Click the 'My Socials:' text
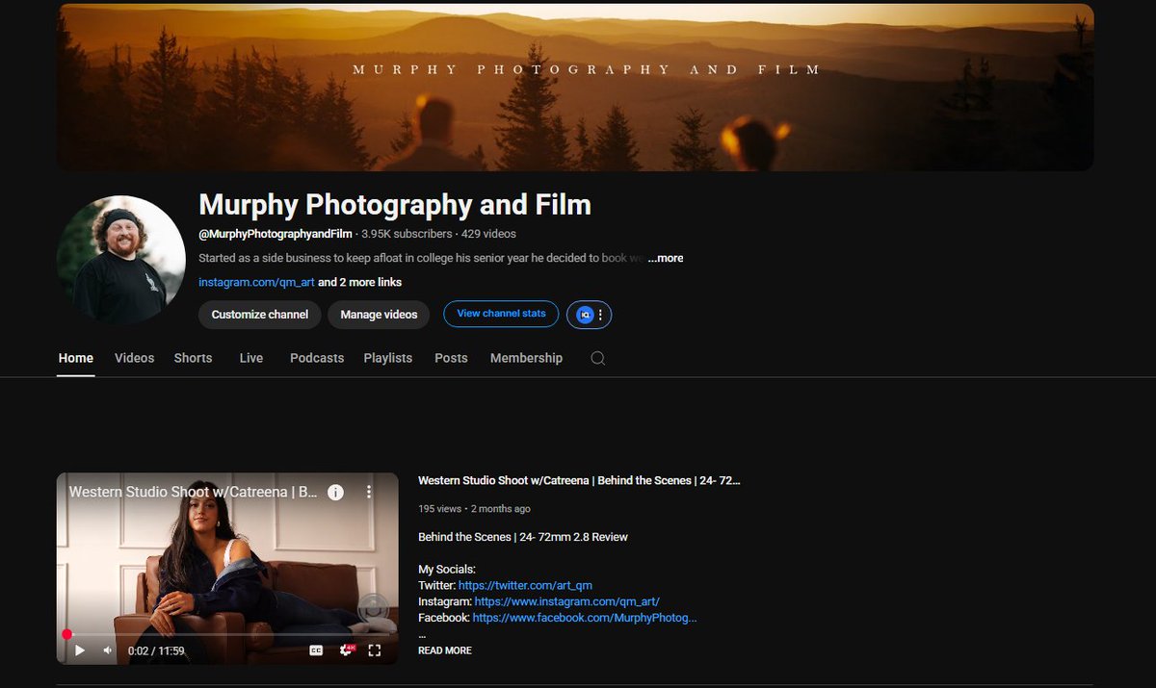This screenshot has height=688, width=1156. pos(447,570)
